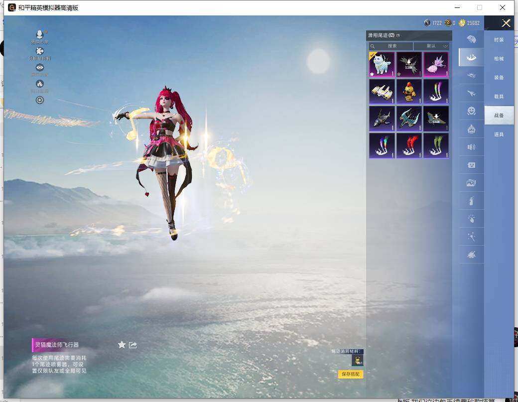This screenshot has width=518, height=402.
Task: Open the drone category icon
Action: (471, 75)
